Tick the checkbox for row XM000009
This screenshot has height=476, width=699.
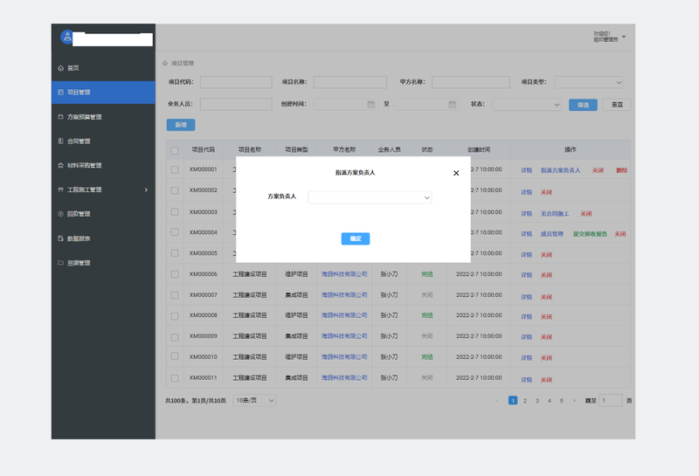[175, 336]
